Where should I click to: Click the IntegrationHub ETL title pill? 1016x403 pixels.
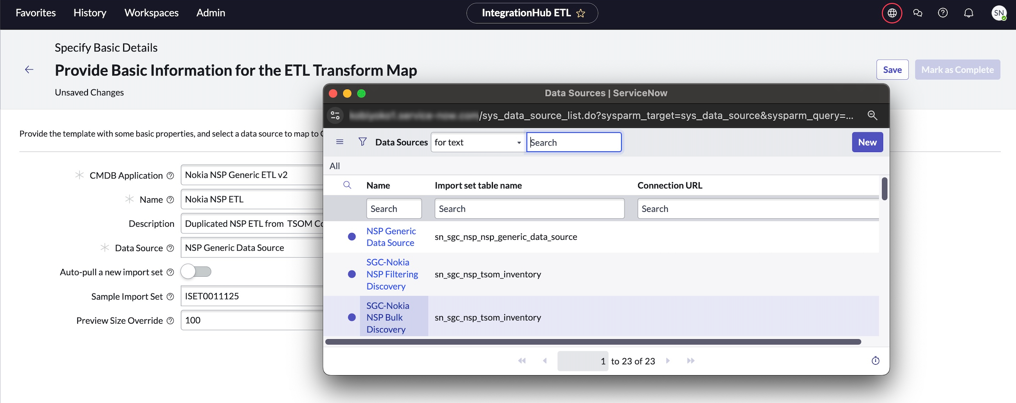tap(532, 13)
